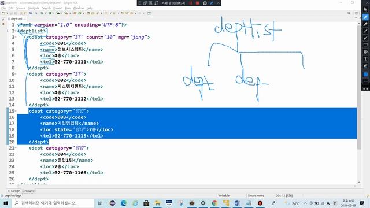The width and height of the screenshot is (370, 208).
Task: Click the 02-770-1166 tel text
Action: pyautogui.click(x=71, y=173)
